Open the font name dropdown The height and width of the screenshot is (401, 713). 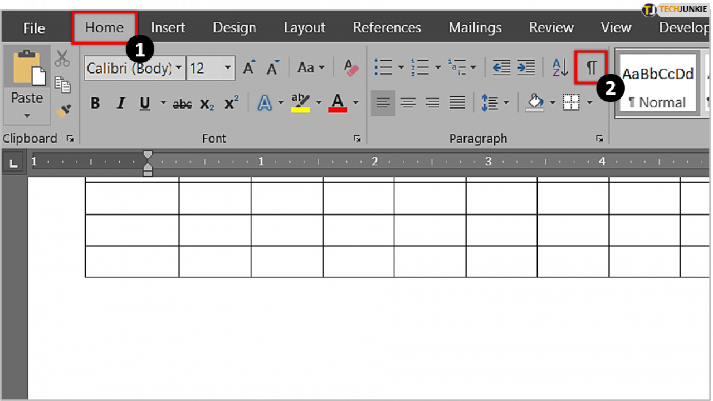179,68
